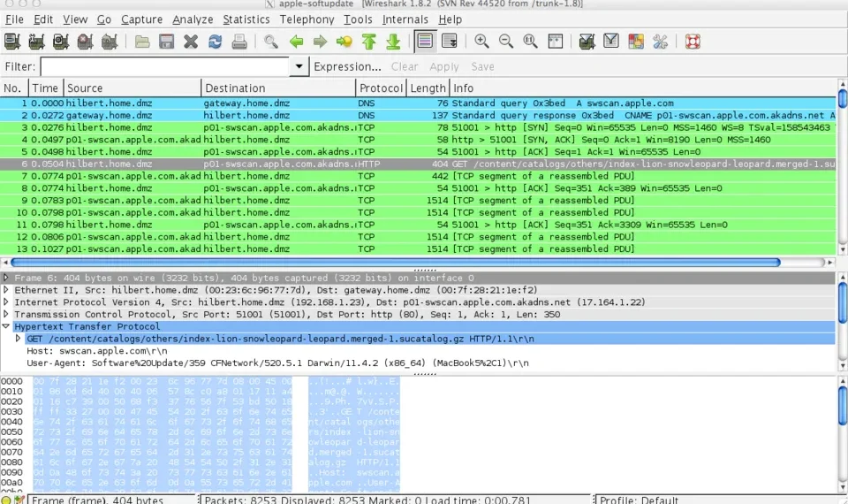The height and width of the screenshot is (504, 848).
Task: Open the display filter history dropdown
Action: tap(299, 66)
